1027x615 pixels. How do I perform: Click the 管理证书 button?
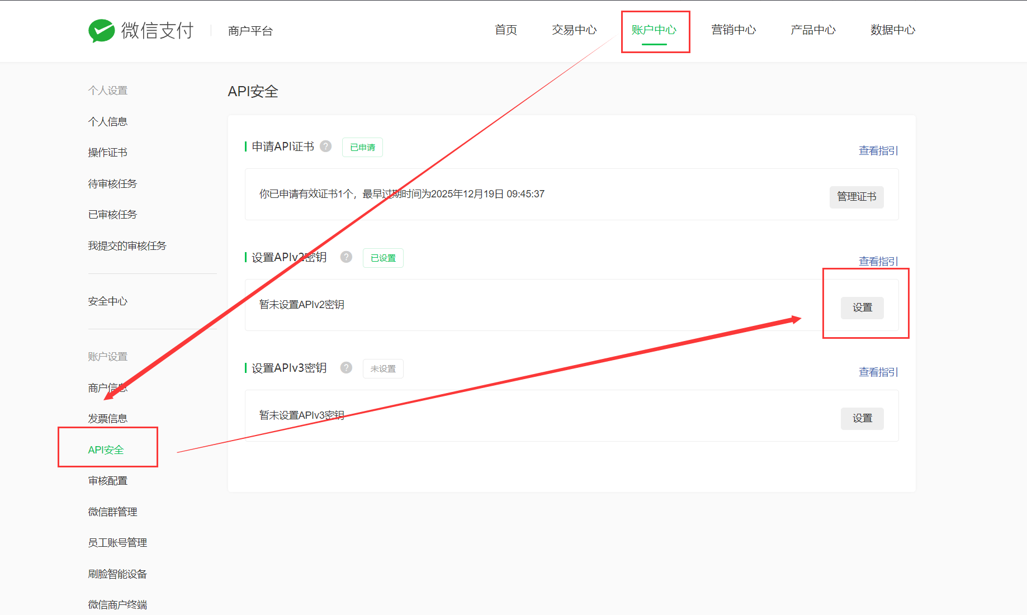click(x=856, y=197)
